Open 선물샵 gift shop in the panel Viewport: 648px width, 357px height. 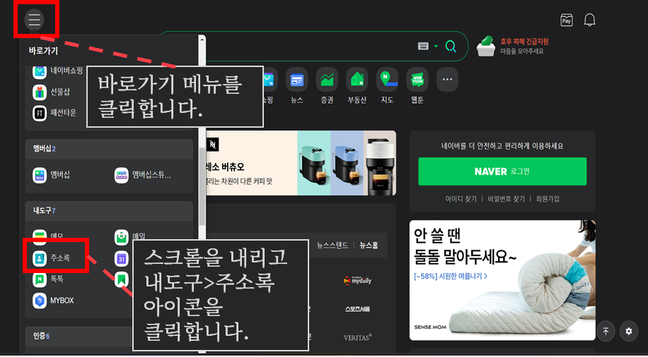pos(52,92)
